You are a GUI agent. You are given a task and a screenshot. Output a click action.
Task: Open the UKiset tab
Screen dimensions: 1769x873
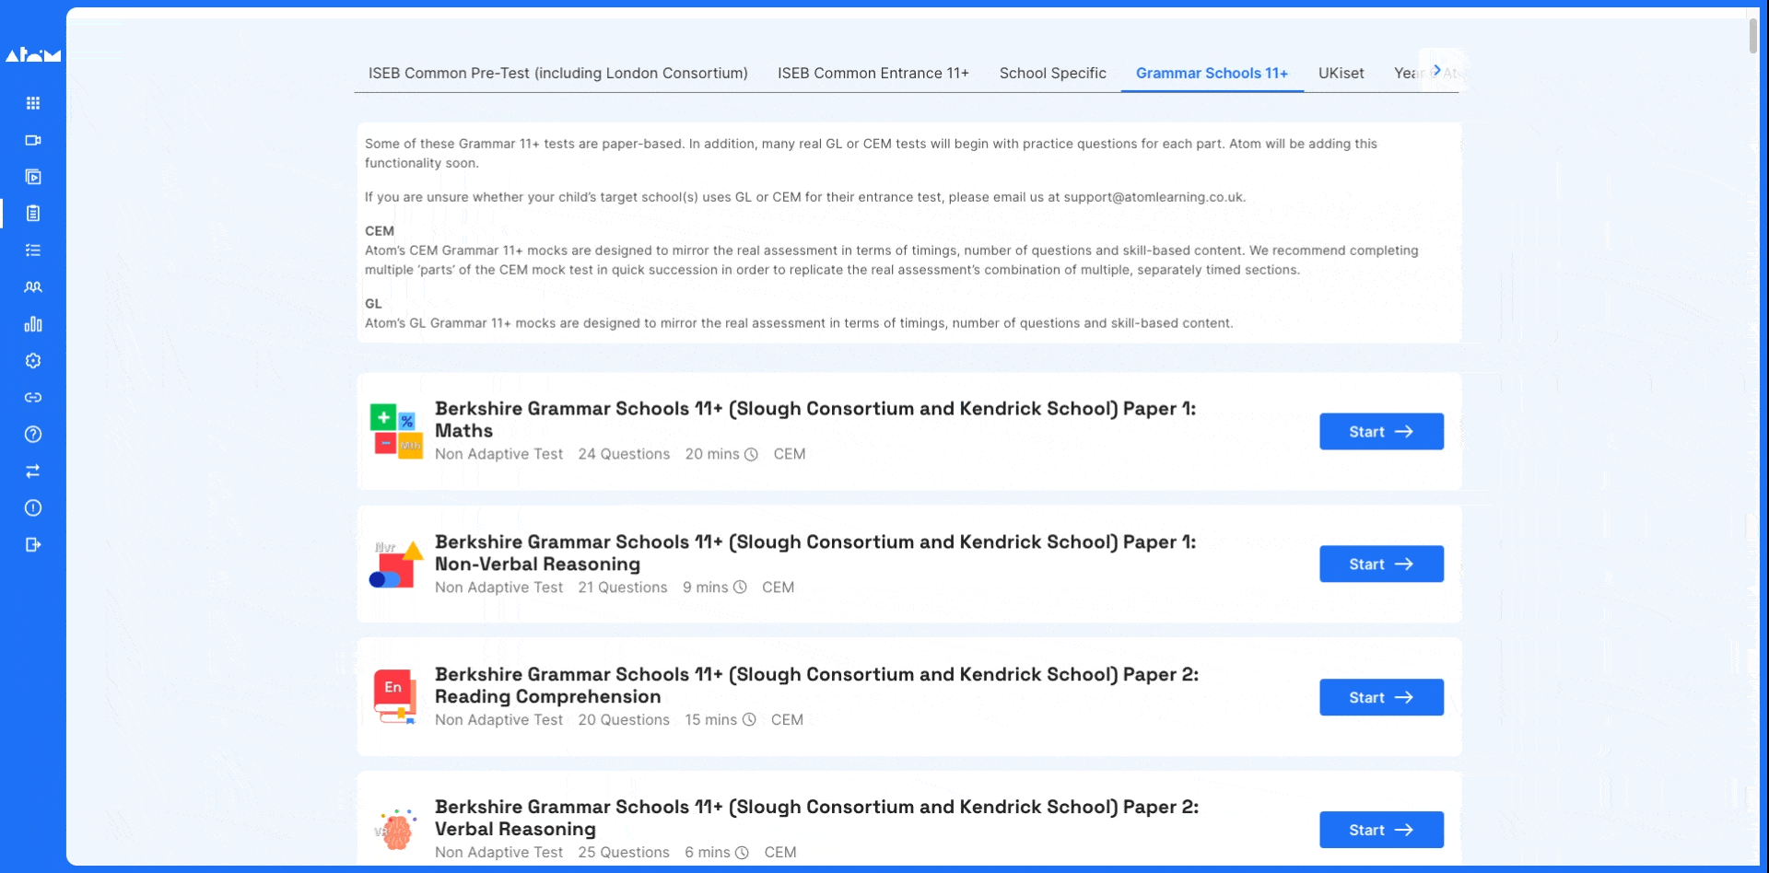1341,73
